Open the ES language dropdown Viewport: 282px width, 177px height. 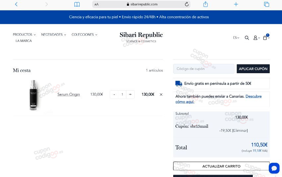[x=236, y=38]
